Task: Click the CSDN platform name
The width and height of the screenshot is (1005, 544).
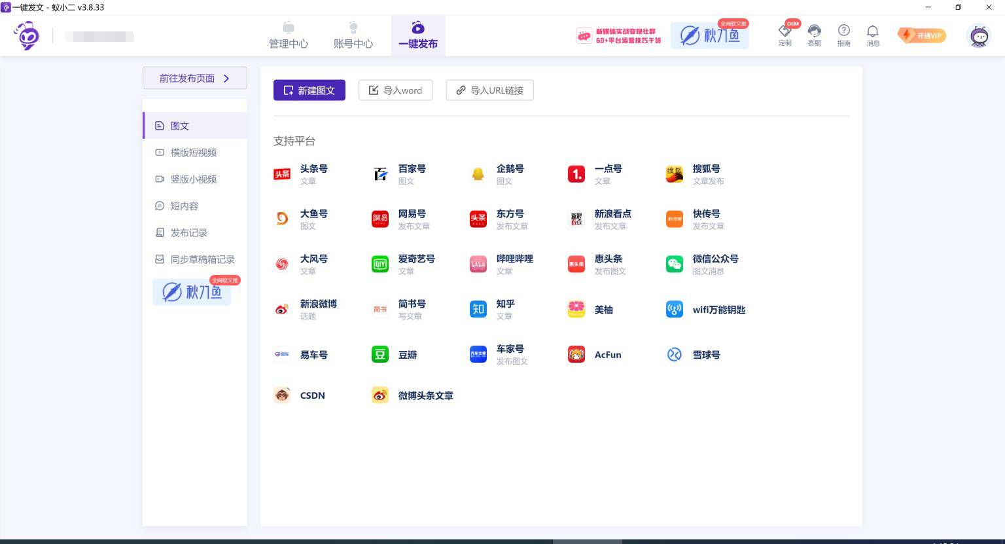Action: click(313, 395)
